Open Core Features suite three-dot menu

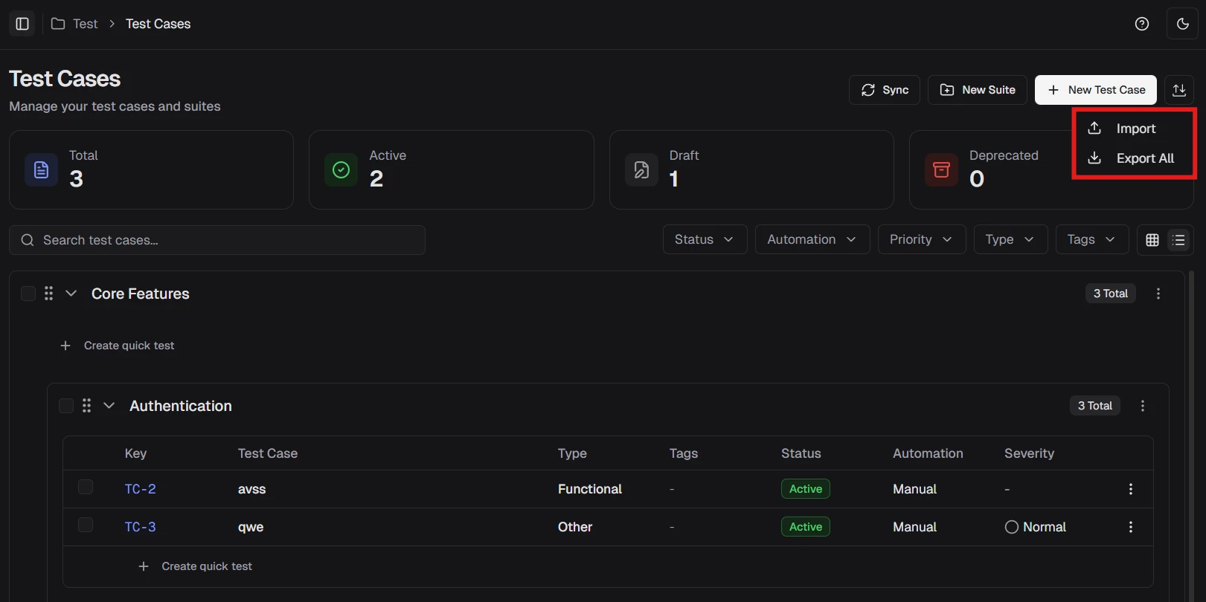pyautogui.click(x=1158, y=294)
